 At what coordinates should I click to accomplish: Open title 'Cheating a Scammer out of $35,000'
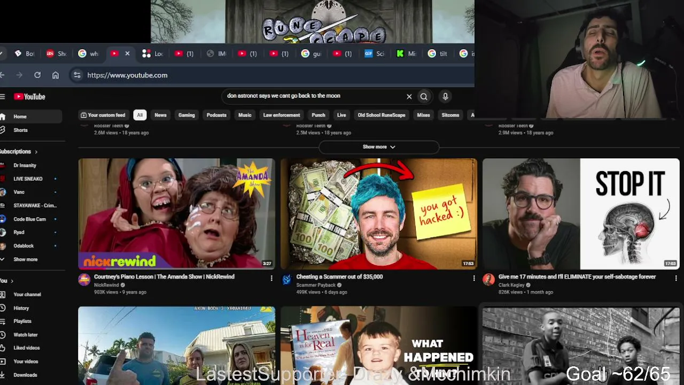pyautogui.click(x=340, y=277)
